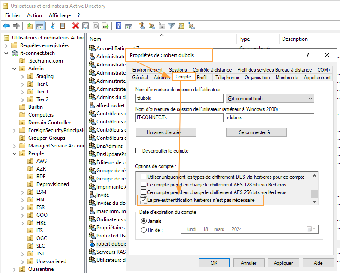Click the DnsAdmins group icon
This screenshot has width=340, height=273.
tap(92, 146)
